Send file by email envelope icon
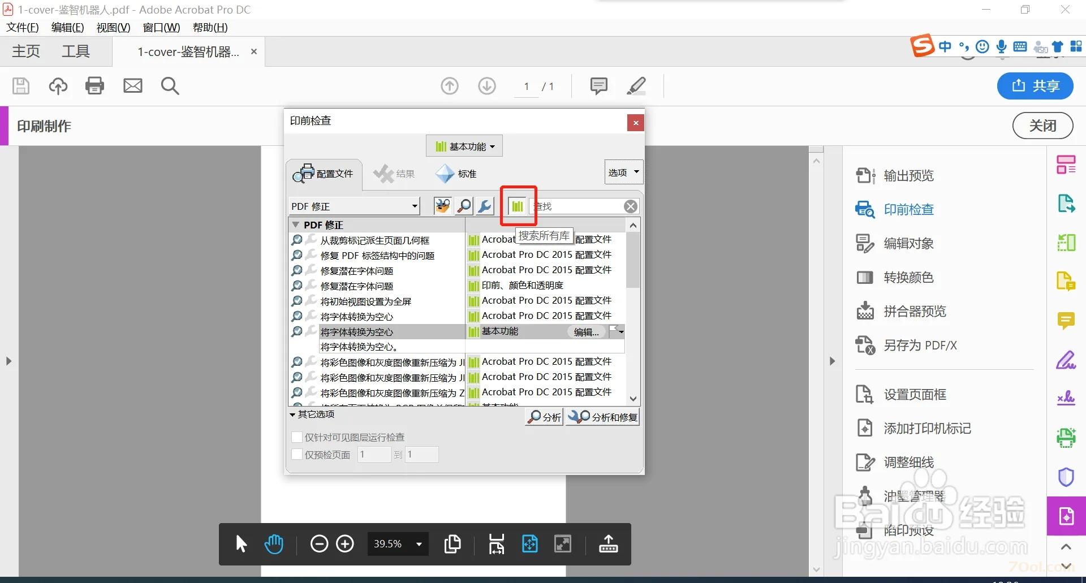 pyautogui.click(x=133, y=86)
